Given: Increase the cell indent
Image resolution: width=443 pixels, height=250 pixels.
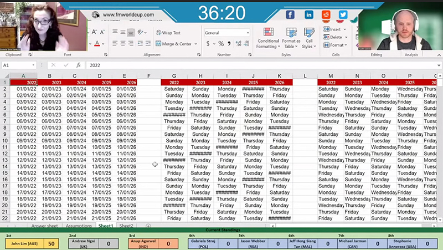Looking at the screenshot, I should click(148, 43).
